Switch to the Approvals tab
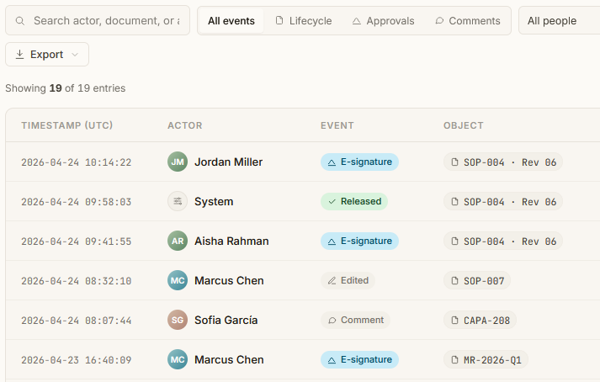The width and height of the screenshot is (600, 382). click(x=383, y=21)
